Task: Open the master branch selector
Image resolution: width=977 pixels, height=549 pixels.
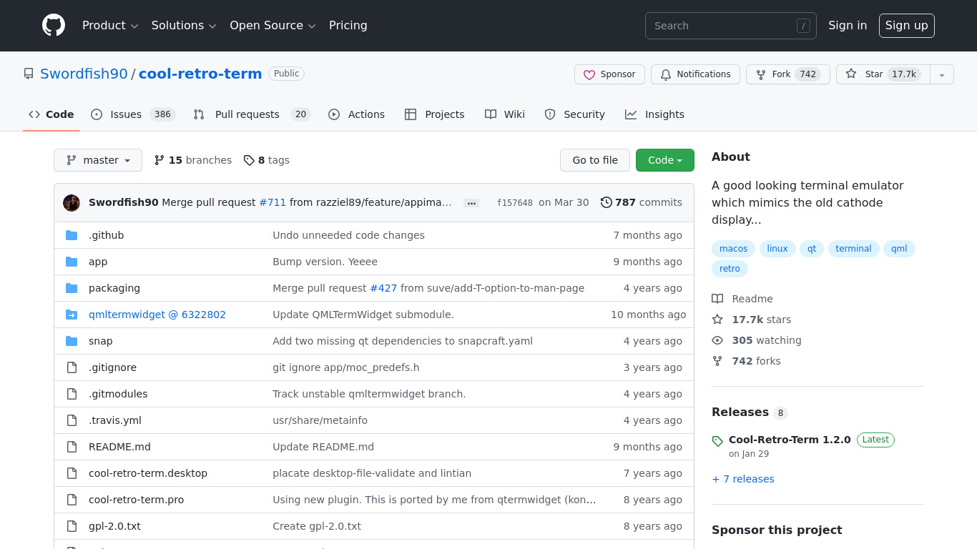Action: 98,160
